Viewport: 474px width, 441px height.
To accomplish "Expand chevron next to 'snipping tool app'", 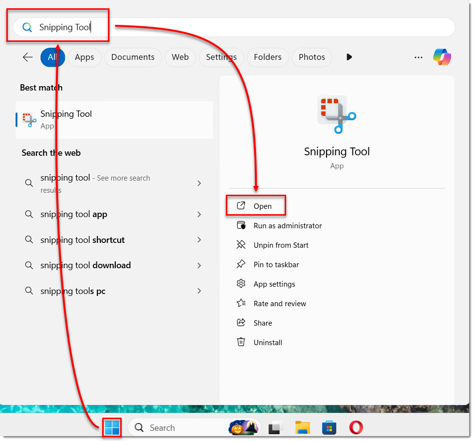I will coord(199,214).
